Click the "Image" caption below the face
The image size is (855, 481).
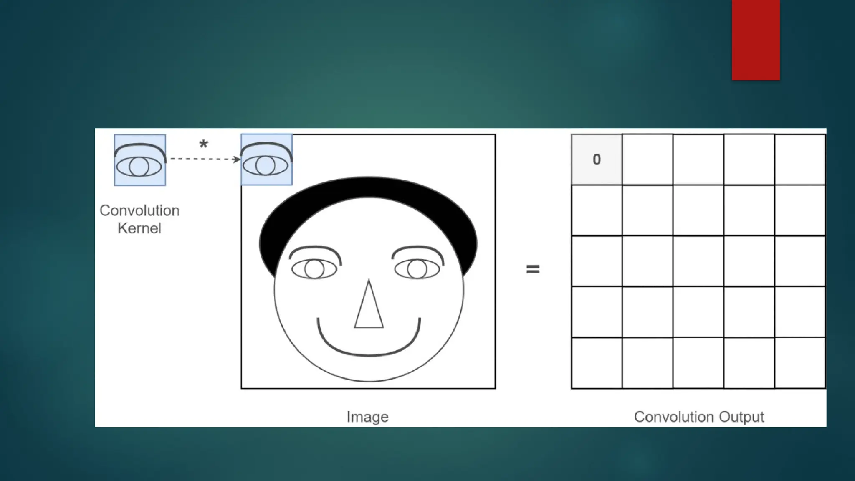click(367, 417)
